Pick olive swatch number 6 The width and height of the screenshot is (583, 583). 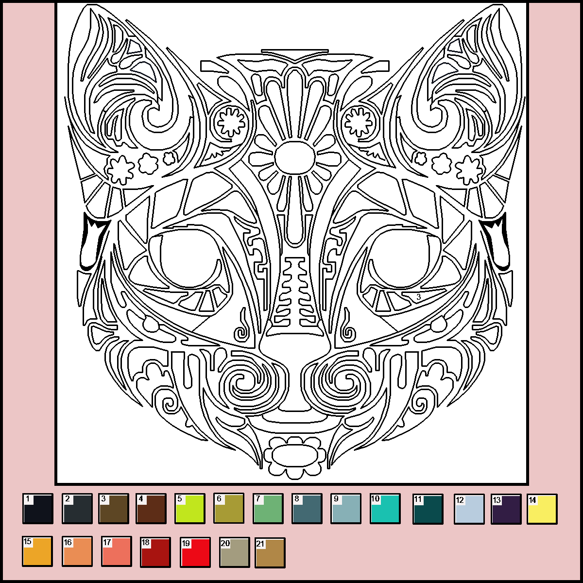pos(229,509)
